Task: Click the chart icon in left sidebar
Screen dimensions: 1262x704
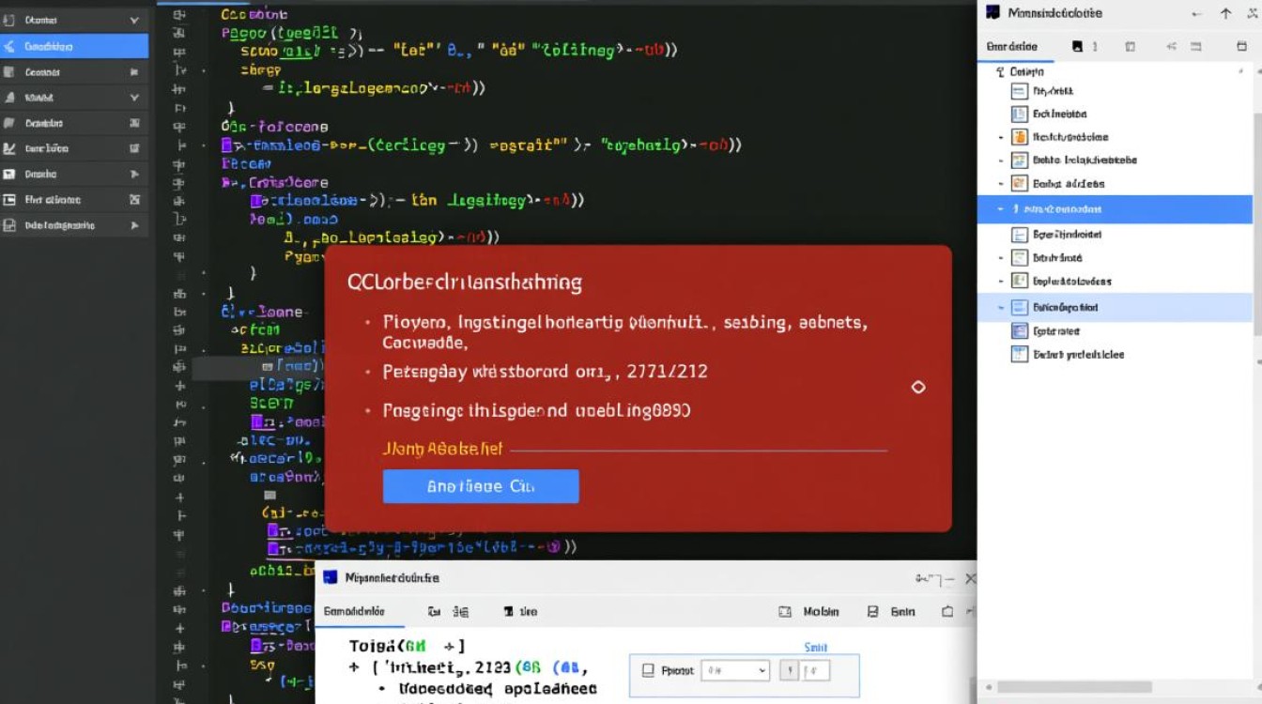Action: [9, 148]
